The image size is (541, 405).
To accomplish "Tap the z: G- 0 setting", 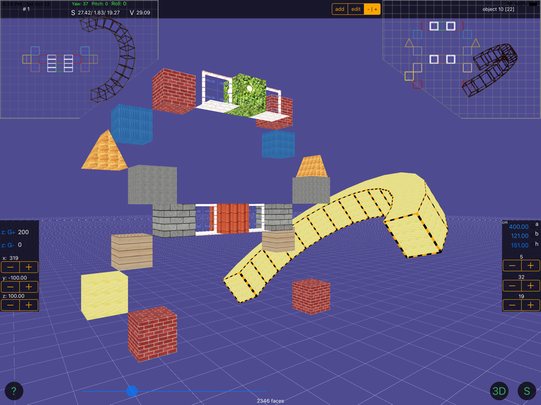I will coord(12,245).
